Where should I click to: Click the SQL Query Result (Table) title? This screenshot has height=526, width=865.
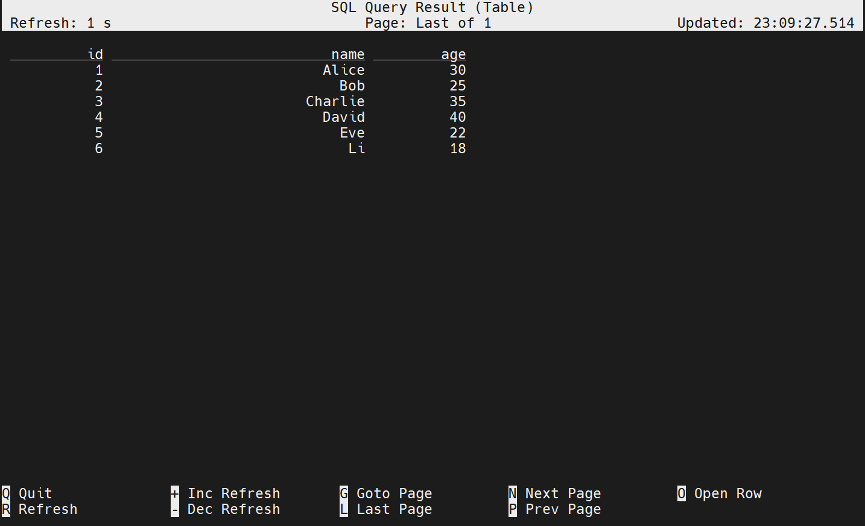(x=433, y=7)
